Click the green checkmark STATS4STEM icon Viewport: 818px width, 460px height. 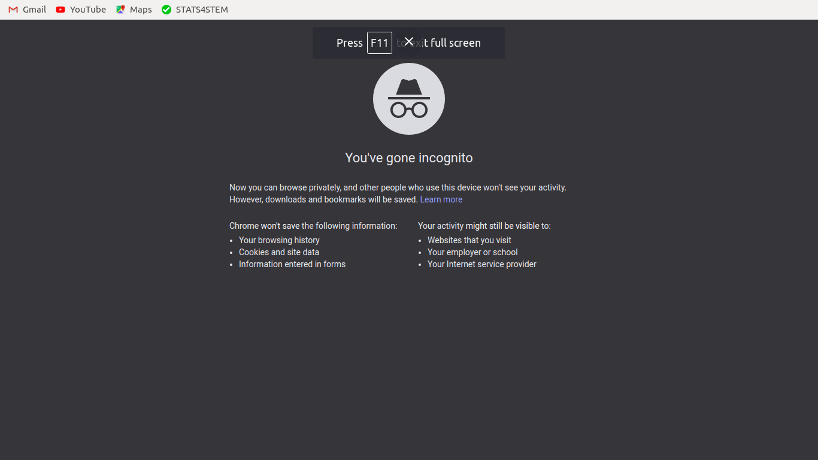click(166, 10)
